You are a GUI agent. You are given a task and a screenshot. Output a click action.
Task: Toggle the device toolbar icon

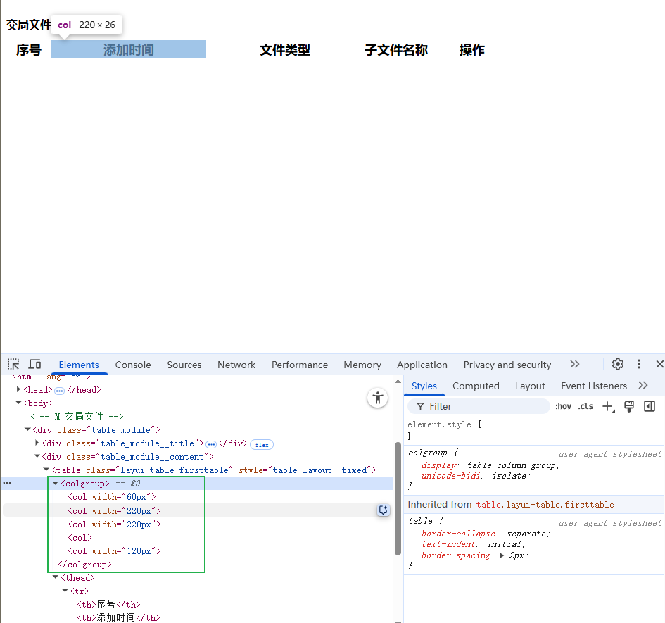34,364
